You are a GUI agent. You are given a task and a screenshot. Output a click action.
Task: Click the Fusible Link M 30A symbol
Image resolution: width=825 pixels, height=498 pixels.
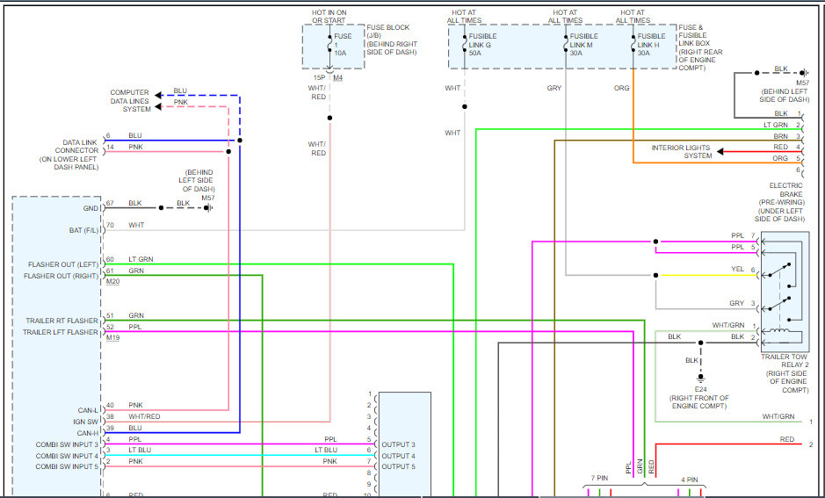(x=565, y=44)
